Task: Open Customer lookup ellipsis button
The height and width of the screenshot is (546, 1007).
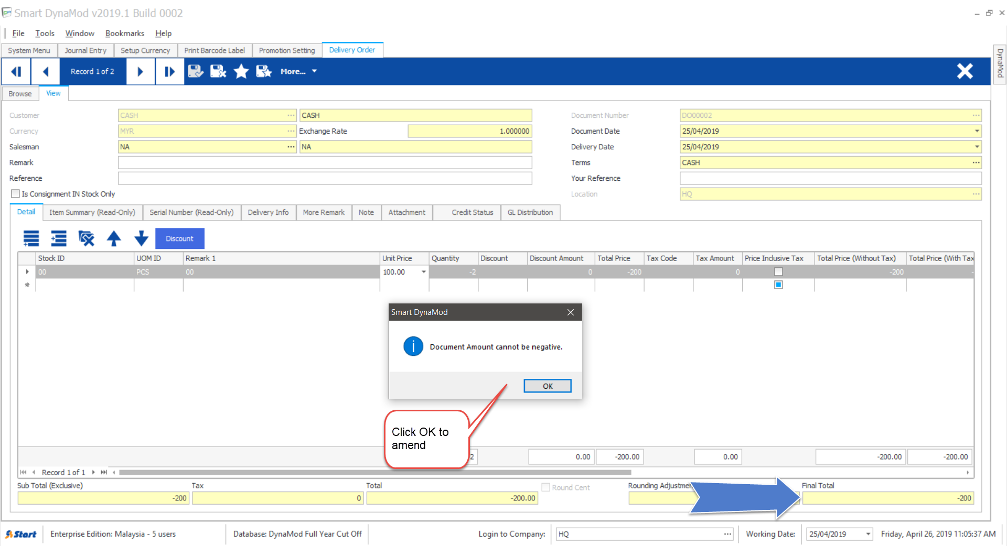Action: (291, 115)
